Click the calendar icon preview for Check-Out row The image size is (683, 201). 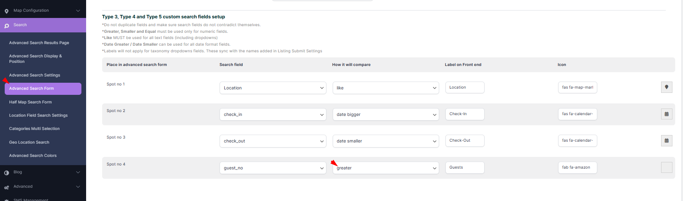tap(666, 141)
